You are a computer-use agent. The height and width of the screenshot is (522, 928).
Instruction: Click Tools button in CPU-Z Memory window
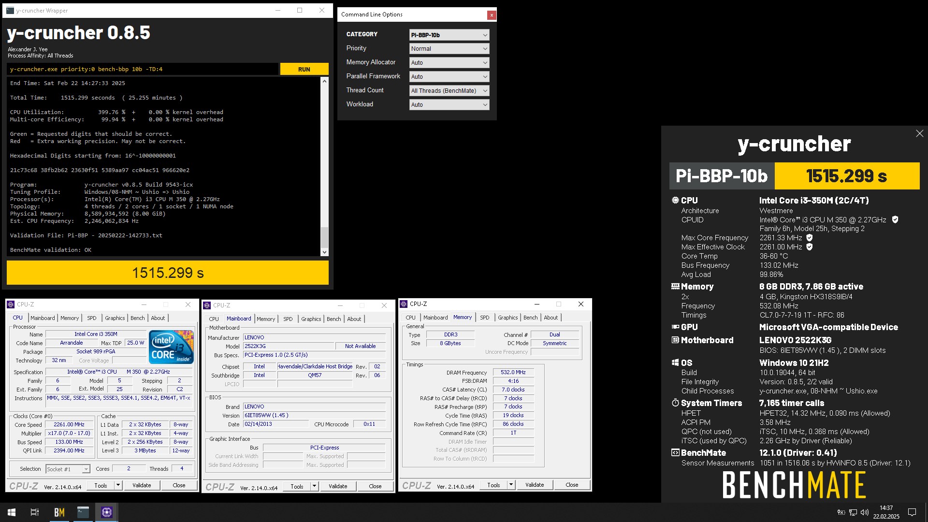(493, 485)
